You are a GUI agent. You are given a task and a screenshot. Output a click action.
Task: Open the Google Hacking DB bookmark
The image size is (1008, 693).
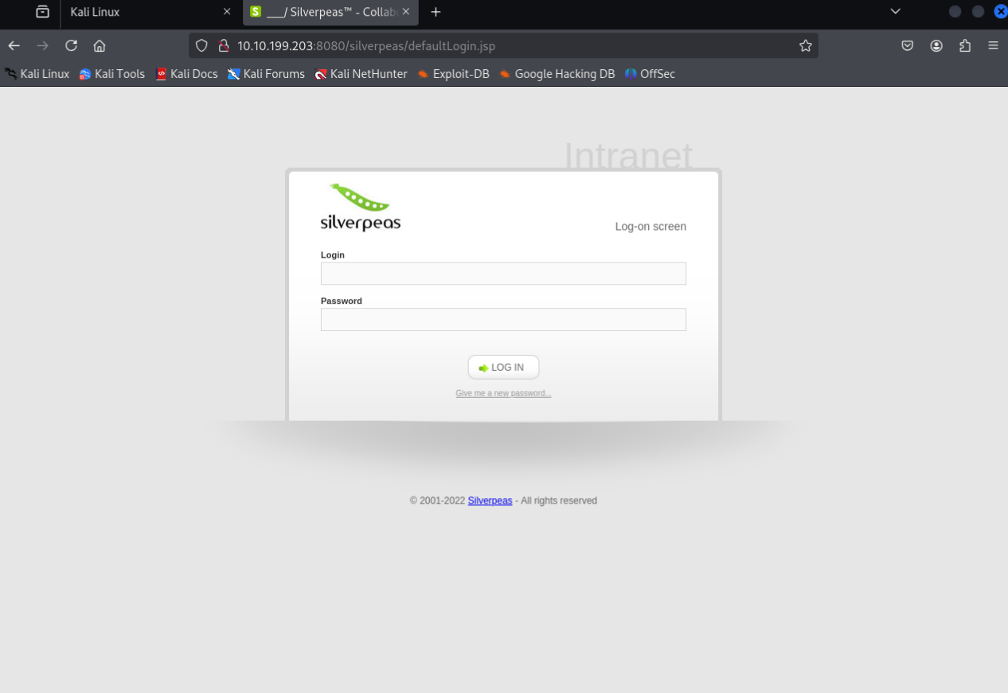[x=557, y=74]
